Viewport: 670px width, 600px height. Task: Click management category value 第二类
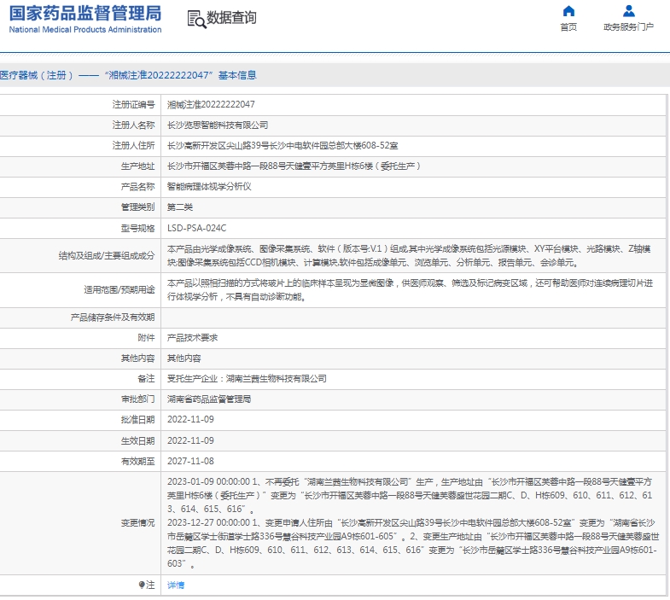(x=180, y=207)
